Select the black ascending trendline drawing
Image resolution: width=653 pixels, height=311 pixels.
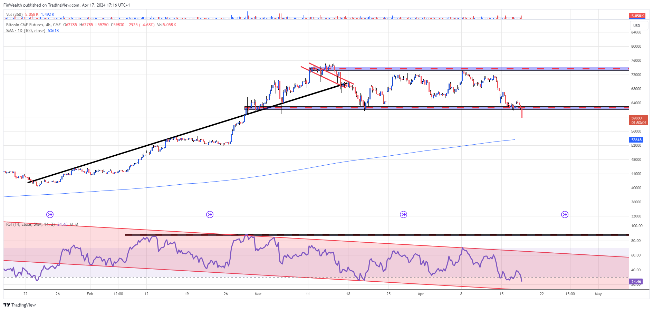coord(188,132)
